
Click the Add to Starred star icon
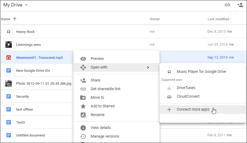(83, 106)
